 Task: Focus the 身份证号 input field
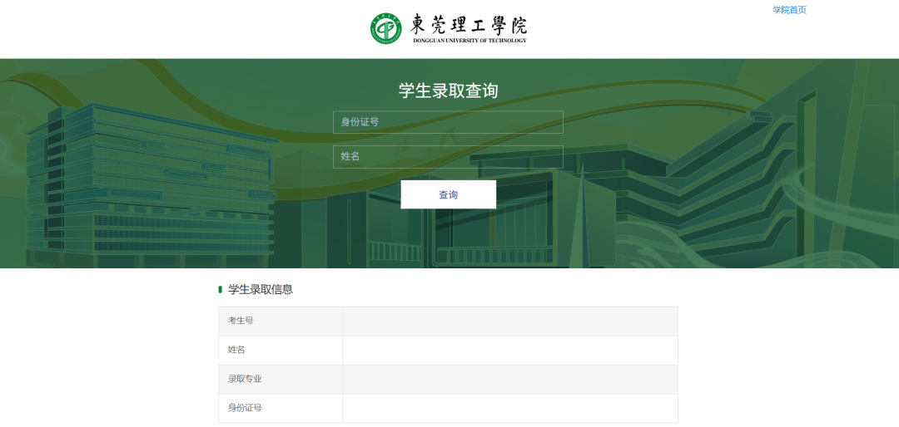[448, 122]
